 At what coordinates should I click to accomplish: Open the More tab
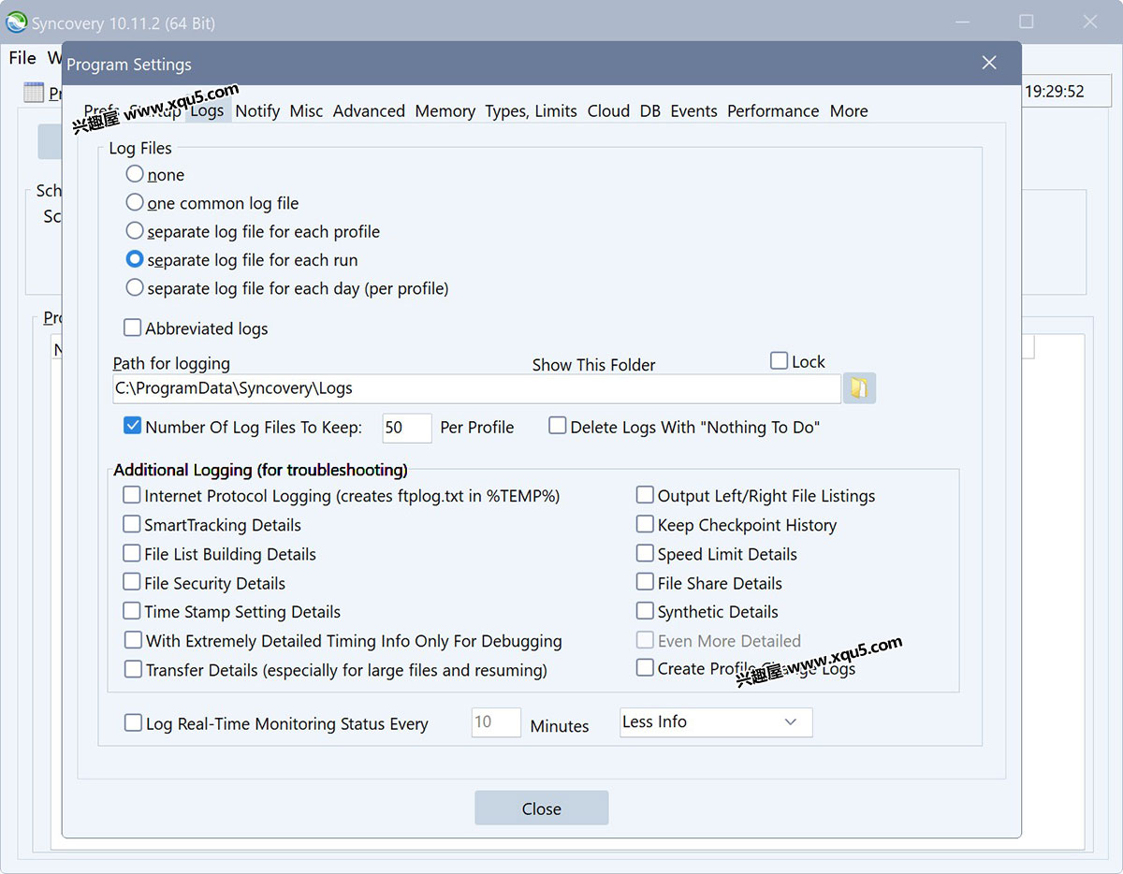point(849,110)
